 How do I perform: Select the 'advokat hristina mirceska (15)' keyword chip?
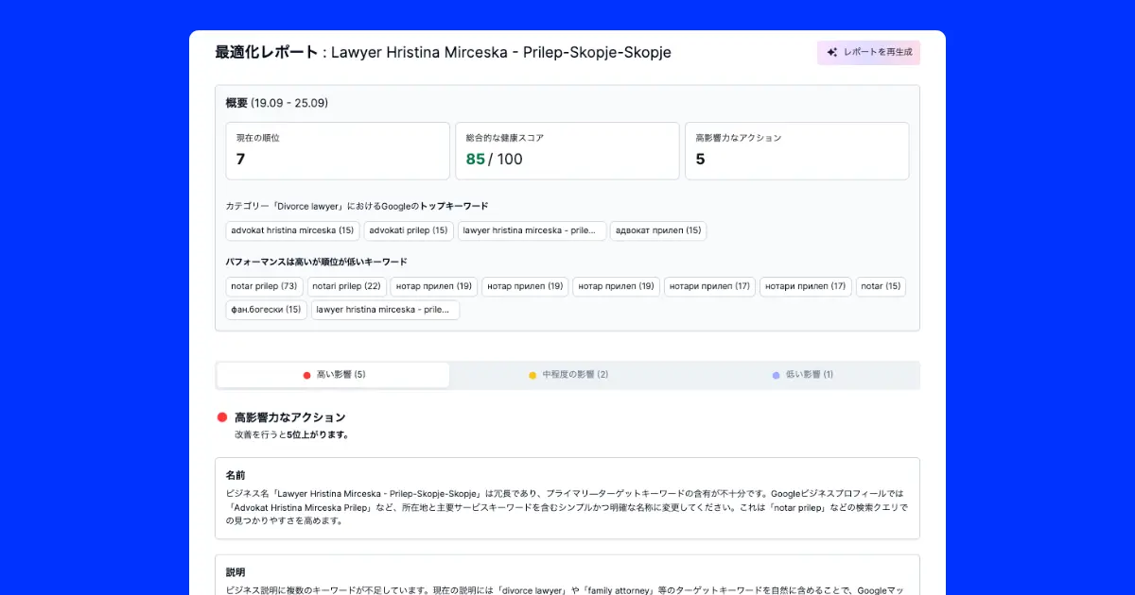pos(292,230)
